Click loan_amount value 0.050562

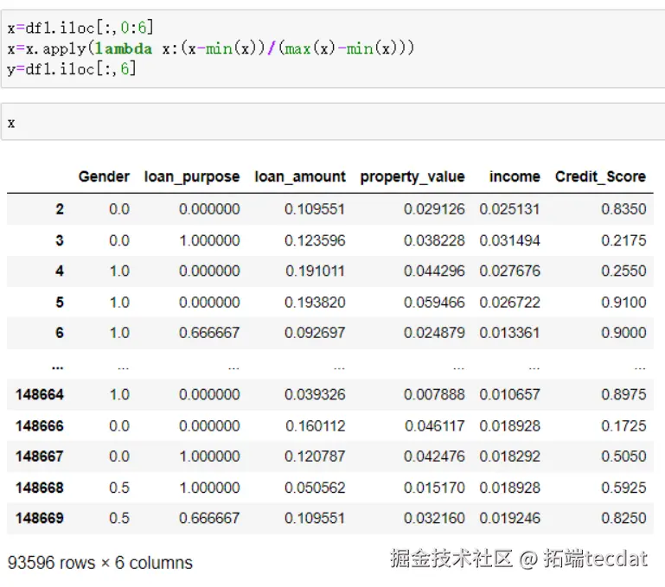tap(315, 488)
